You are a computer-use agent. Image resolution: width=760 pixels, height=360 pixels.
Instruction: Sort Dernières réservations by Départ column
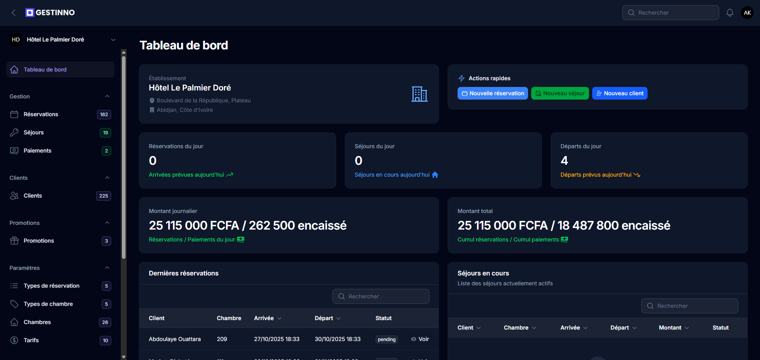[328, 318]
